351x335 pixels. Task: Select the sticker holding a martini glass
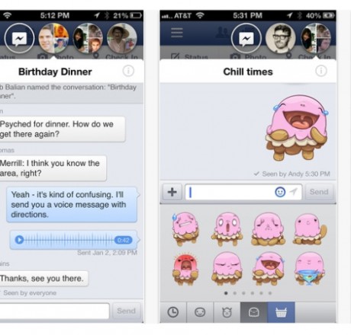click(x=309, y=269)
